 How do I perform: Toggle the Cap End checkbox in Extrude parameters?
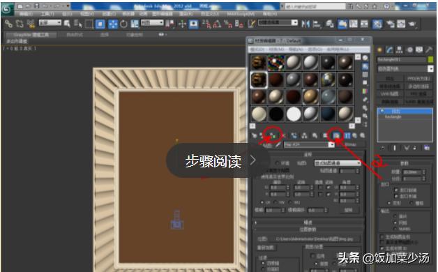[396, 196]
